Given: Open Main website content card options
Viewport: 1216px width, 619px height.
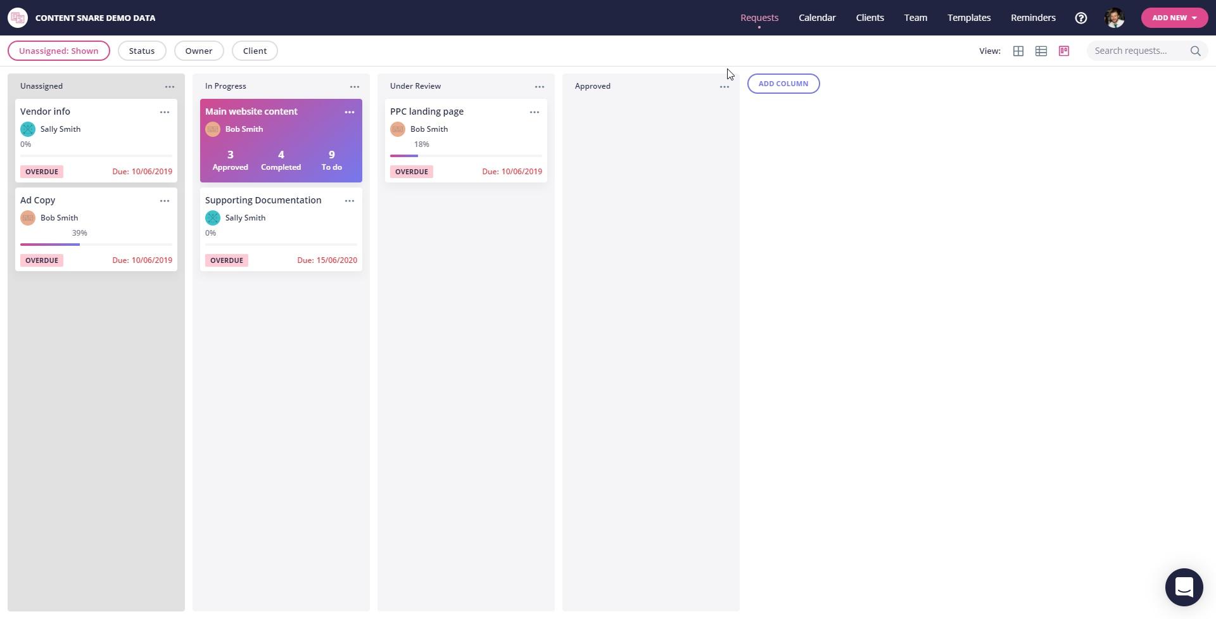Looking at the screenshot, I should [350, 112].
